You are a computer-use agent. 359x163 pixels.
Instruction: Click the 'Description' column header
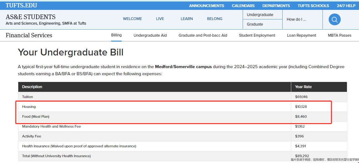[x=32, y=87]
